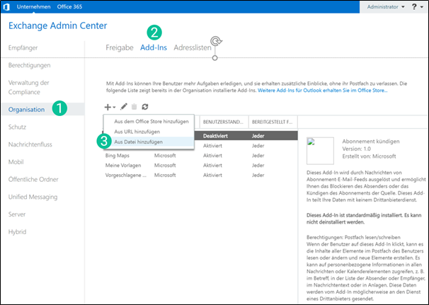Click the Office logo icon
429x305 pixels.
tap(6, 6)
